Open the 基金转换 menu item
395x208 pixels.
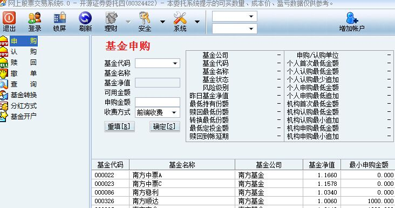pos(24,95)
